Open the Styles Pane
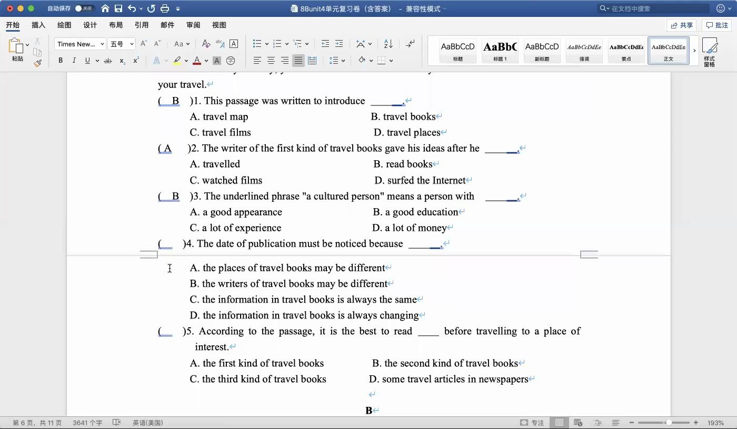Screen dimensions: 737x429 (709, 52)
